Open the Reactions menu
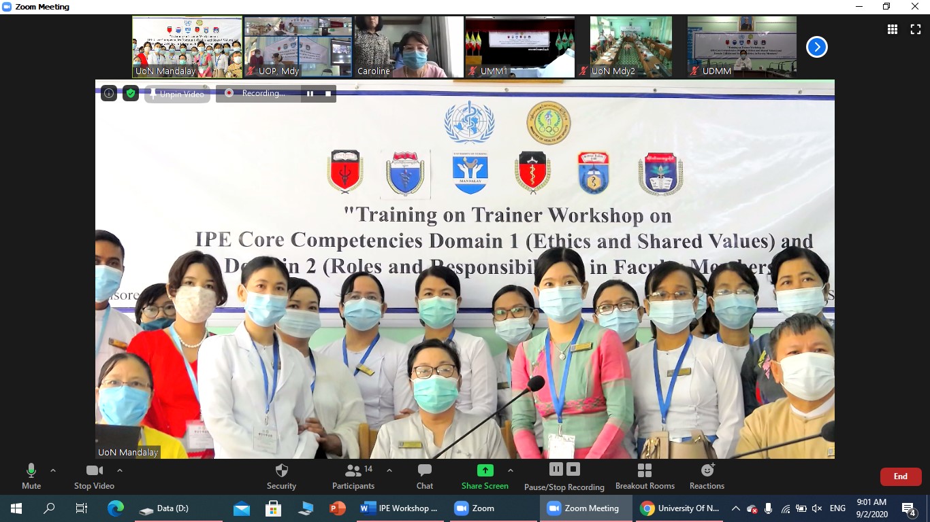The image size is (930, 522). click(x=707, y=476)
